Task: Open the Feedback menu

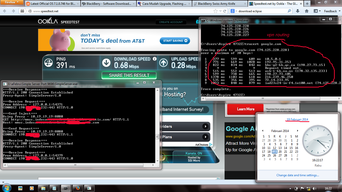Action: [332, 11]
